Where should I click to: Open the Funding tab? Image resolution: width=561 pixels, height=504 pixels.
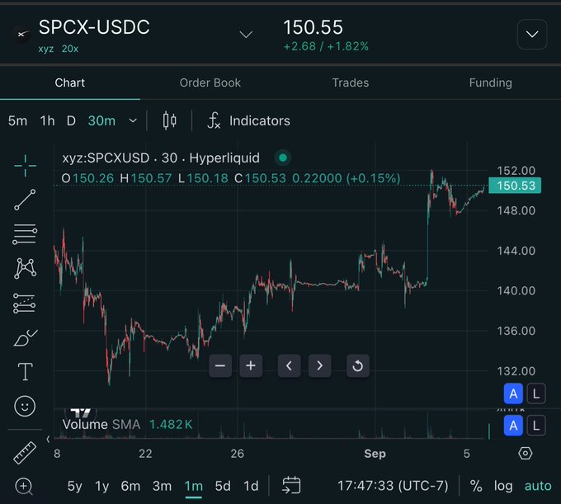(x=491, y=83)
